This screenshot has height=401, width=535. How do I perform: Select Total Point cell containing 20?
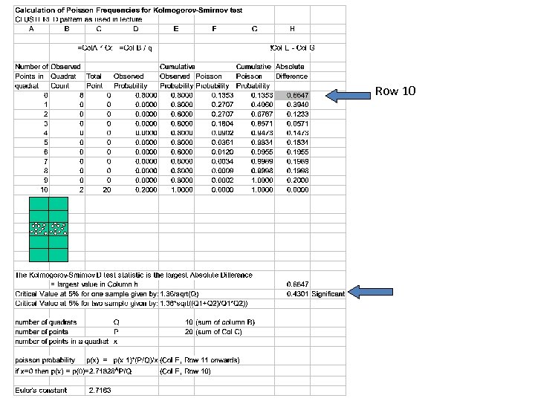[x=99, y=190]
